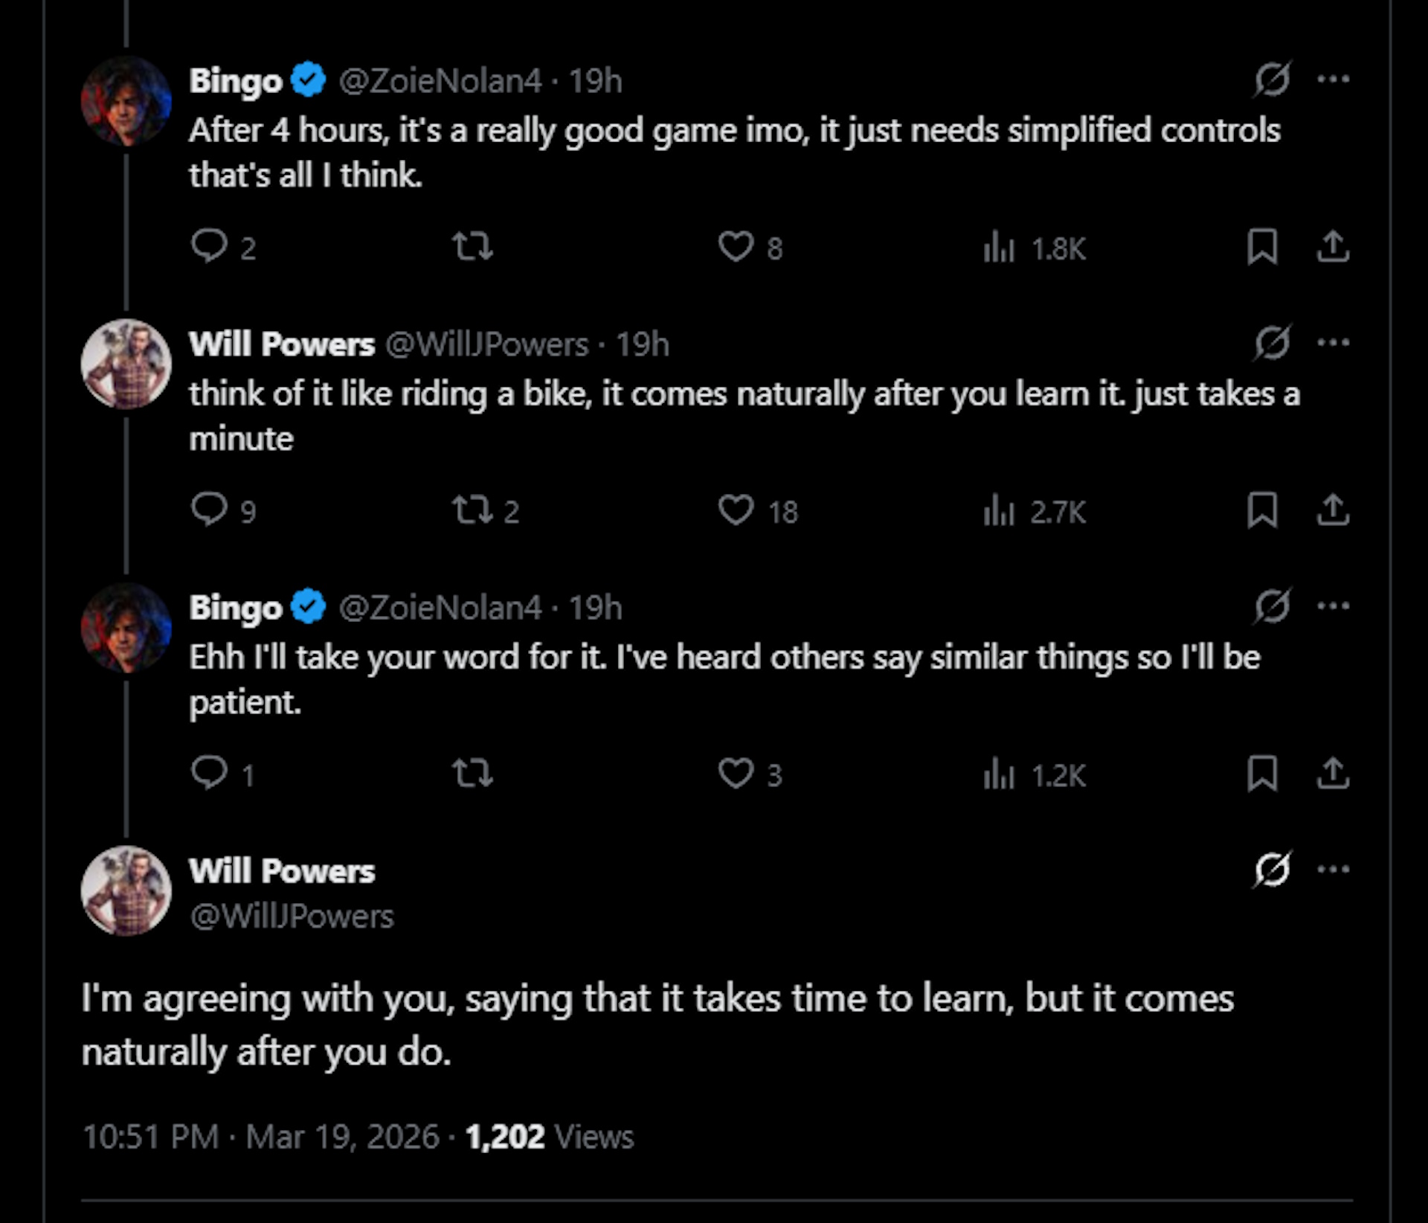Like Will Powers' riding a bike reply
Viewport: 1428px width, 1223px height.
[x=736, y=510]
